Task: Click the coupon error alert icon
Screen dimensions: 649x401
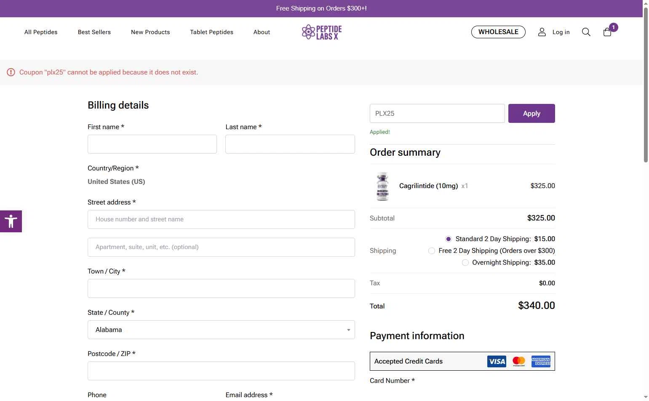Action: 11,72
